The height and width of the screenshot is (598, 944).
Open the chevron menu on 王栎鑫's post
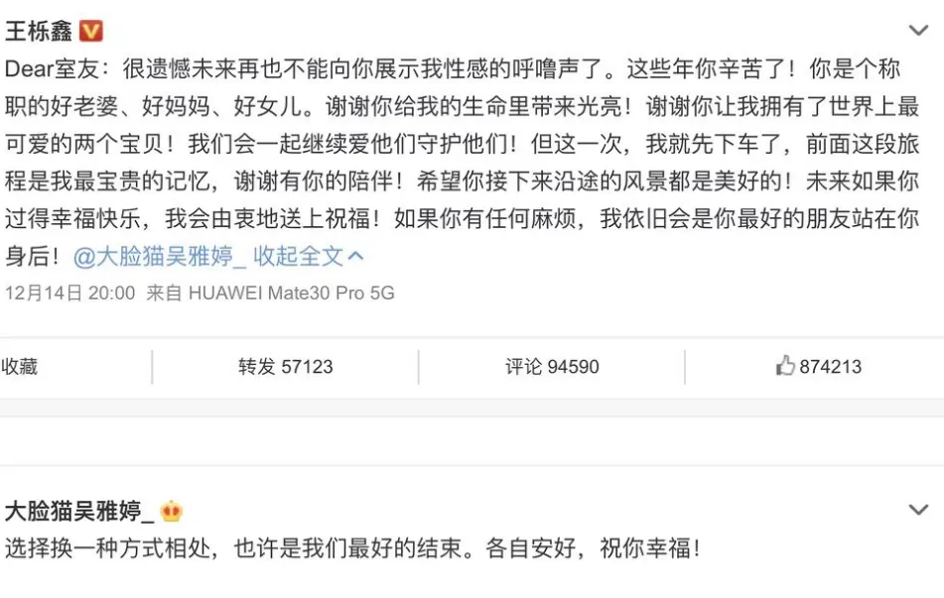coord(918,30)
